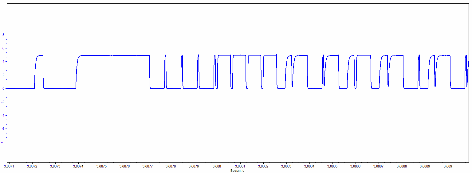Click the time axis label 3,6874
472x173 pixels.
click(78, 166)
